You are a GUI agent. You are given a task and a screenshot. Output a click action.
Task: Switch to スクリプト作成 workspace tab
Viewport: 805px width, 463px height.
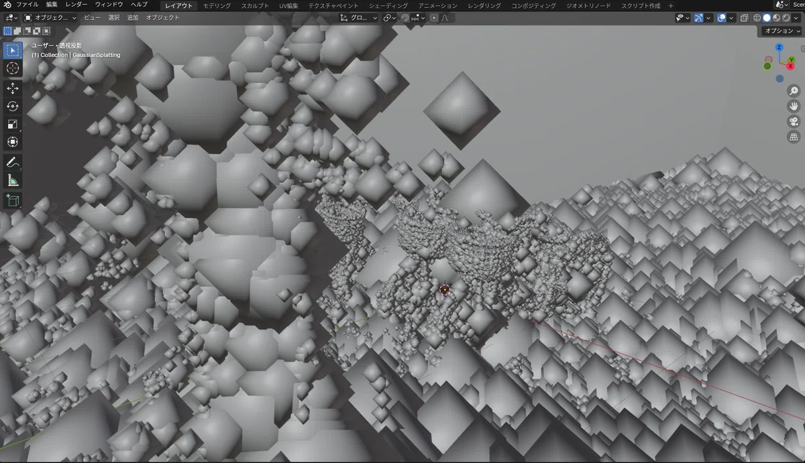(640, 5)
